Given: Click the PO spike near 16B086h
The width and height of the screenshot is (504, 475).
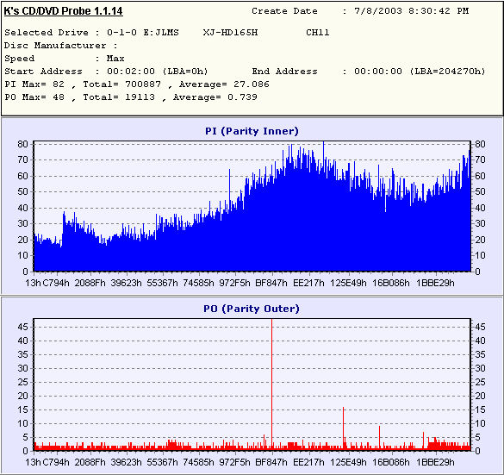Looking at the screenshot, I should [x=379, y=437].
